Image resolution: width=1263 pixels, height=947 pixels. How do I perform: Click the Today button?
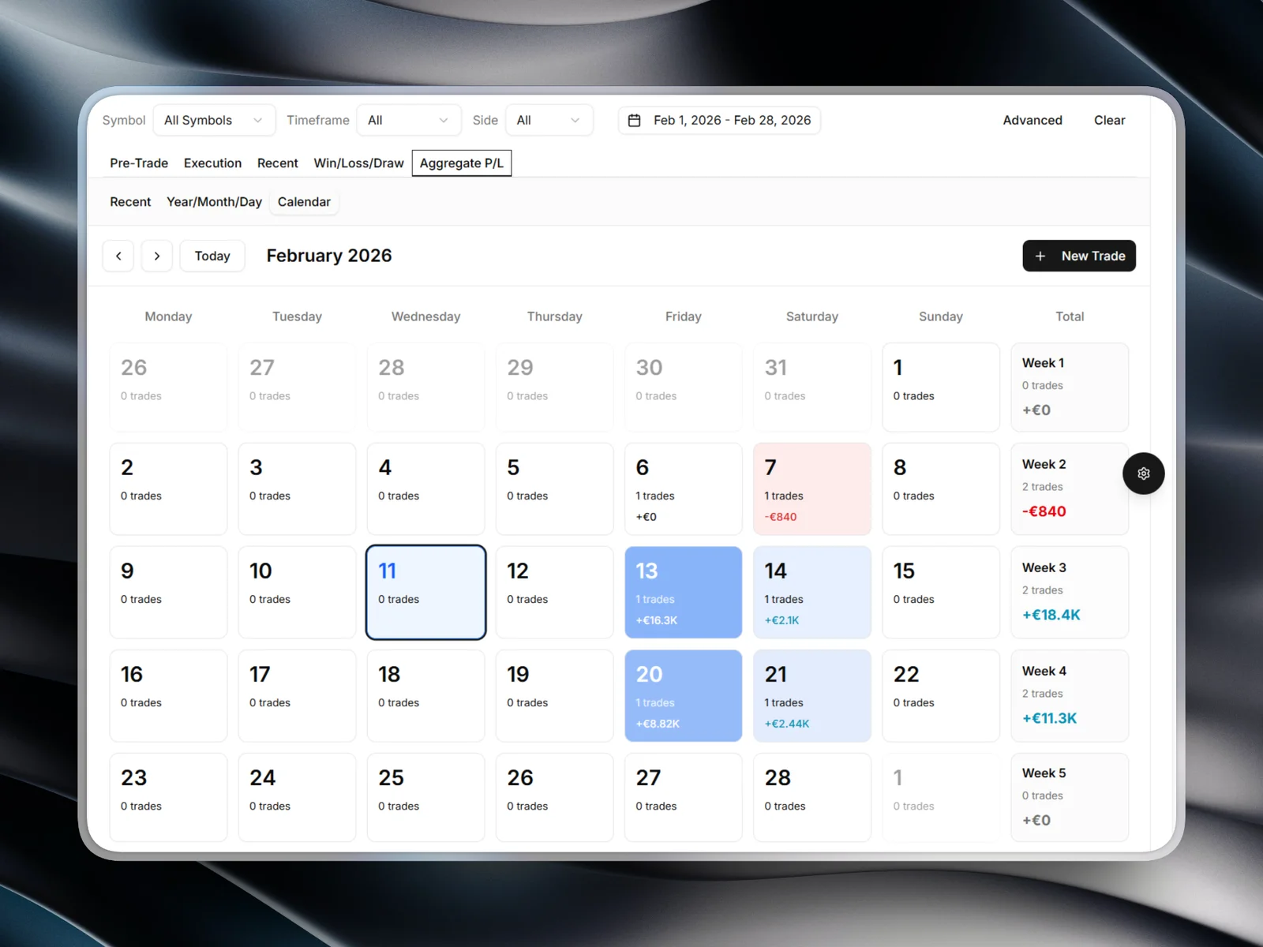point(212,256)
